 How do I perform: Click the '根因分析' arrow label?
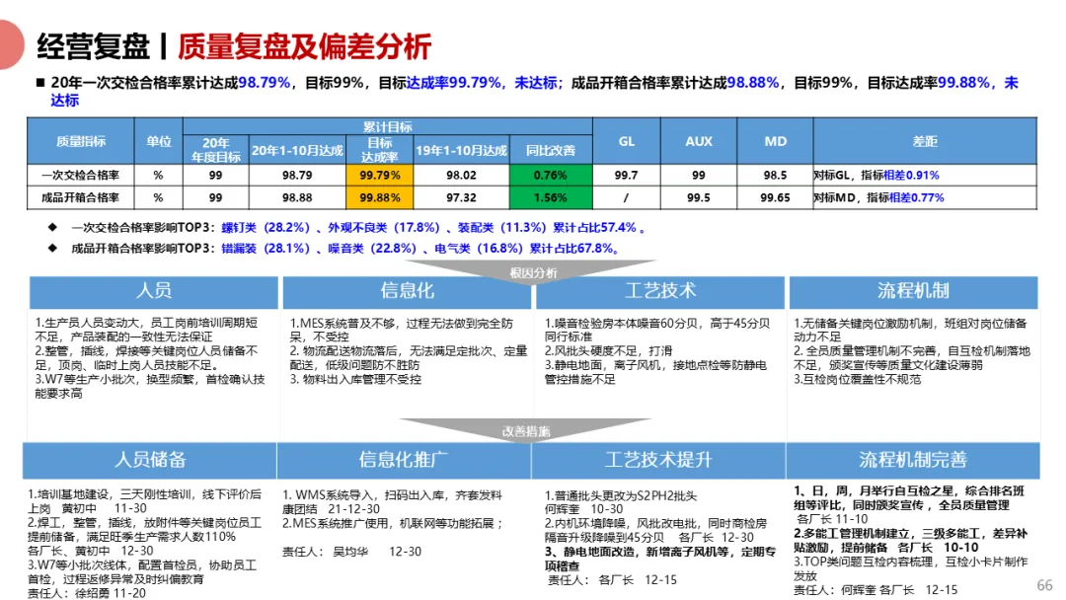coord(534,272)
